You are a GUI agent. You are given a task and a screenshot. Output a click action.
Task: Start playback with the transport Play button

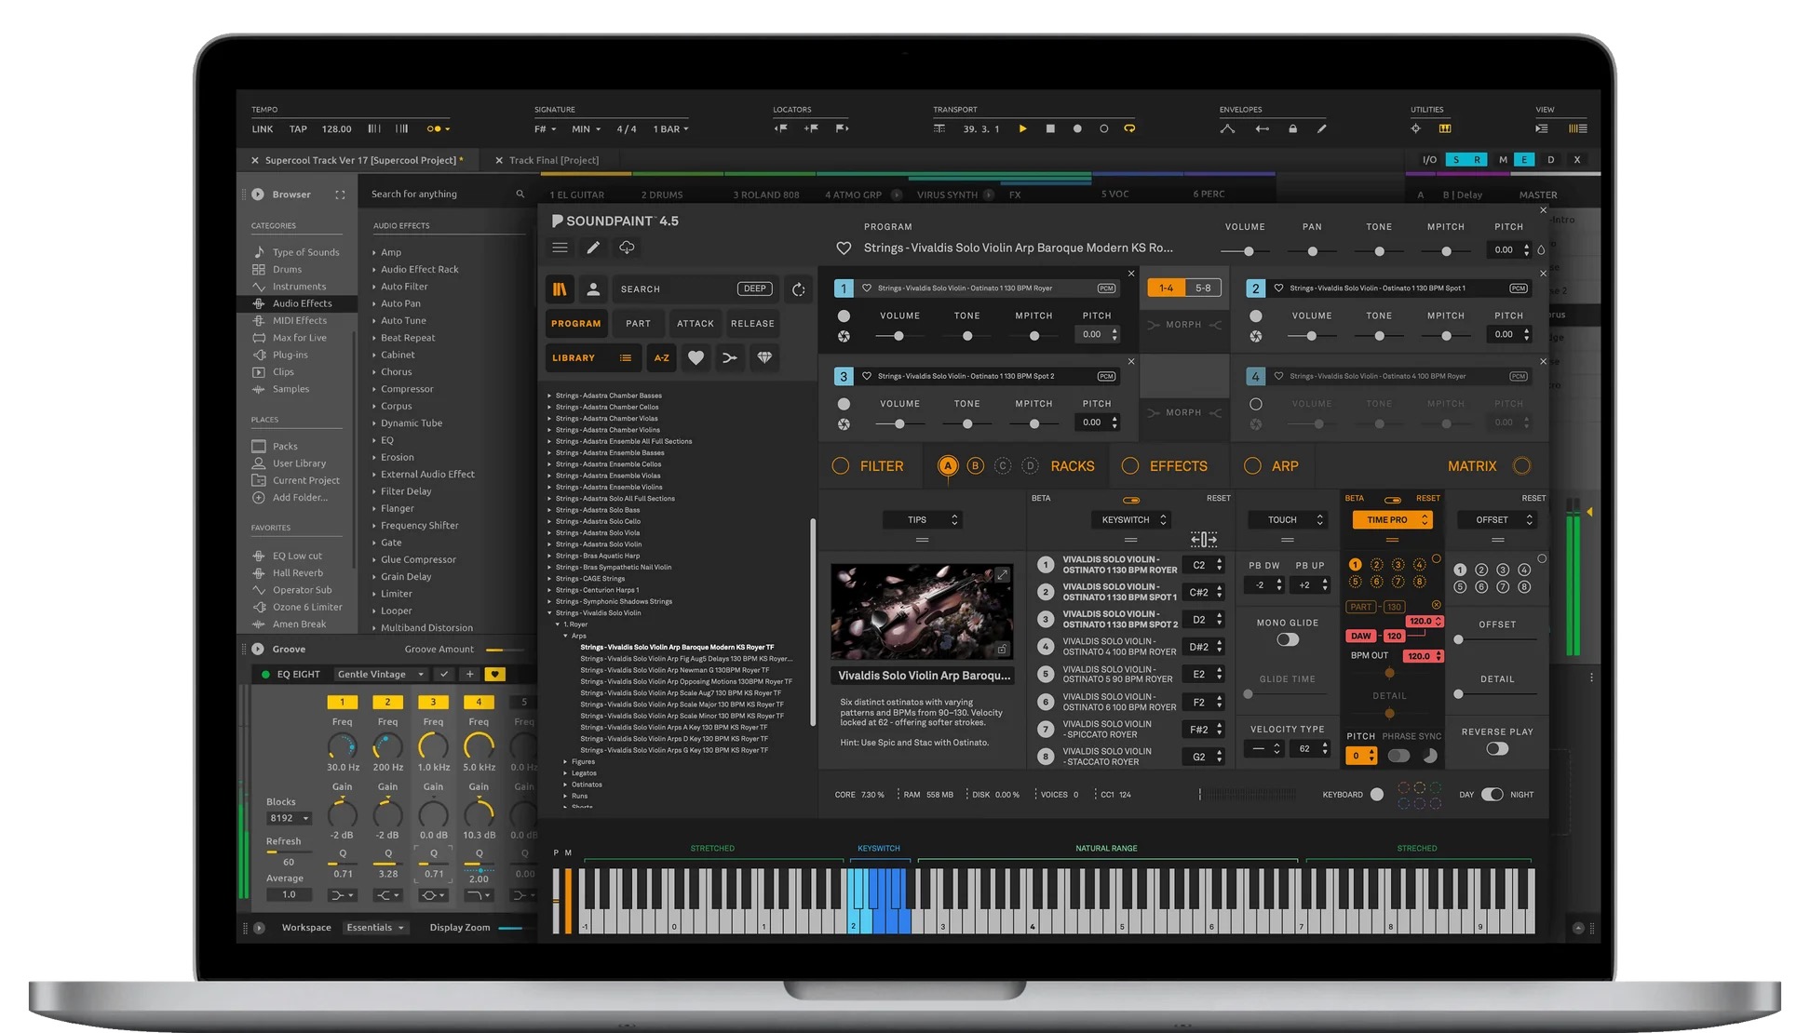tap(1022, 128)
